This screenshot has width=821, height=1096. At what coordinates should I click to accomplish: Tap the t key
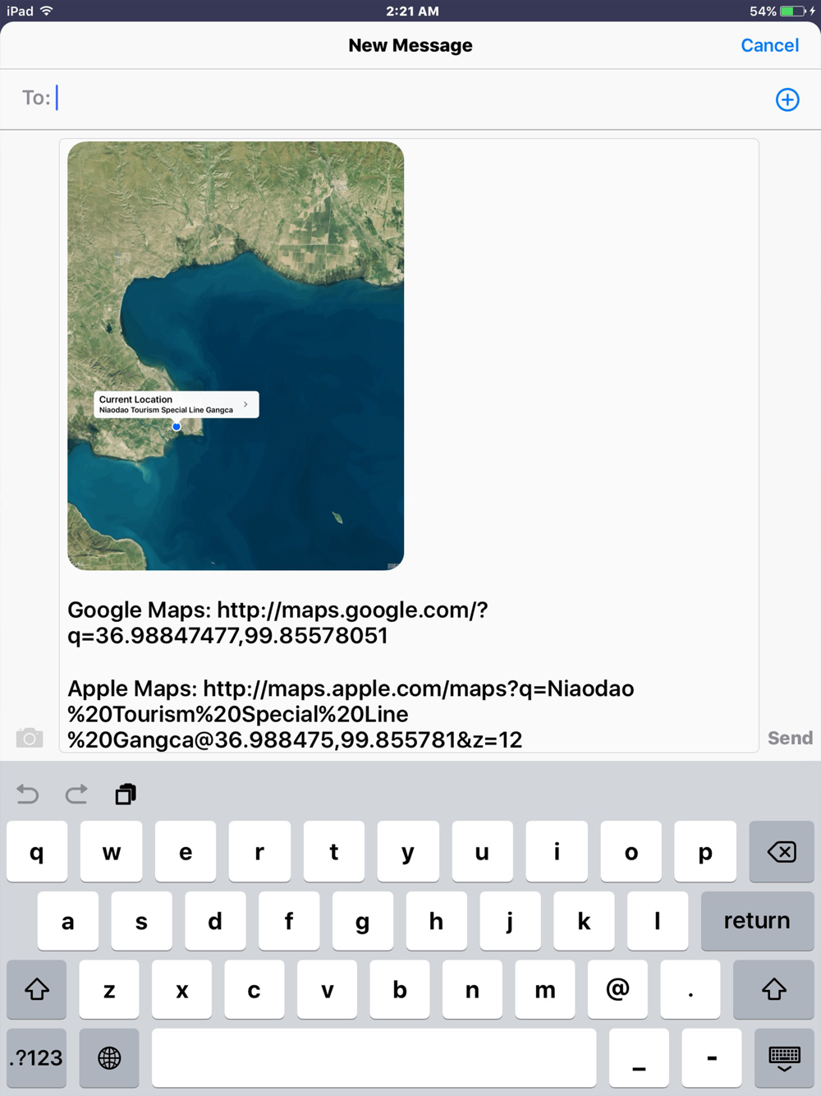[x=334, y=852]
